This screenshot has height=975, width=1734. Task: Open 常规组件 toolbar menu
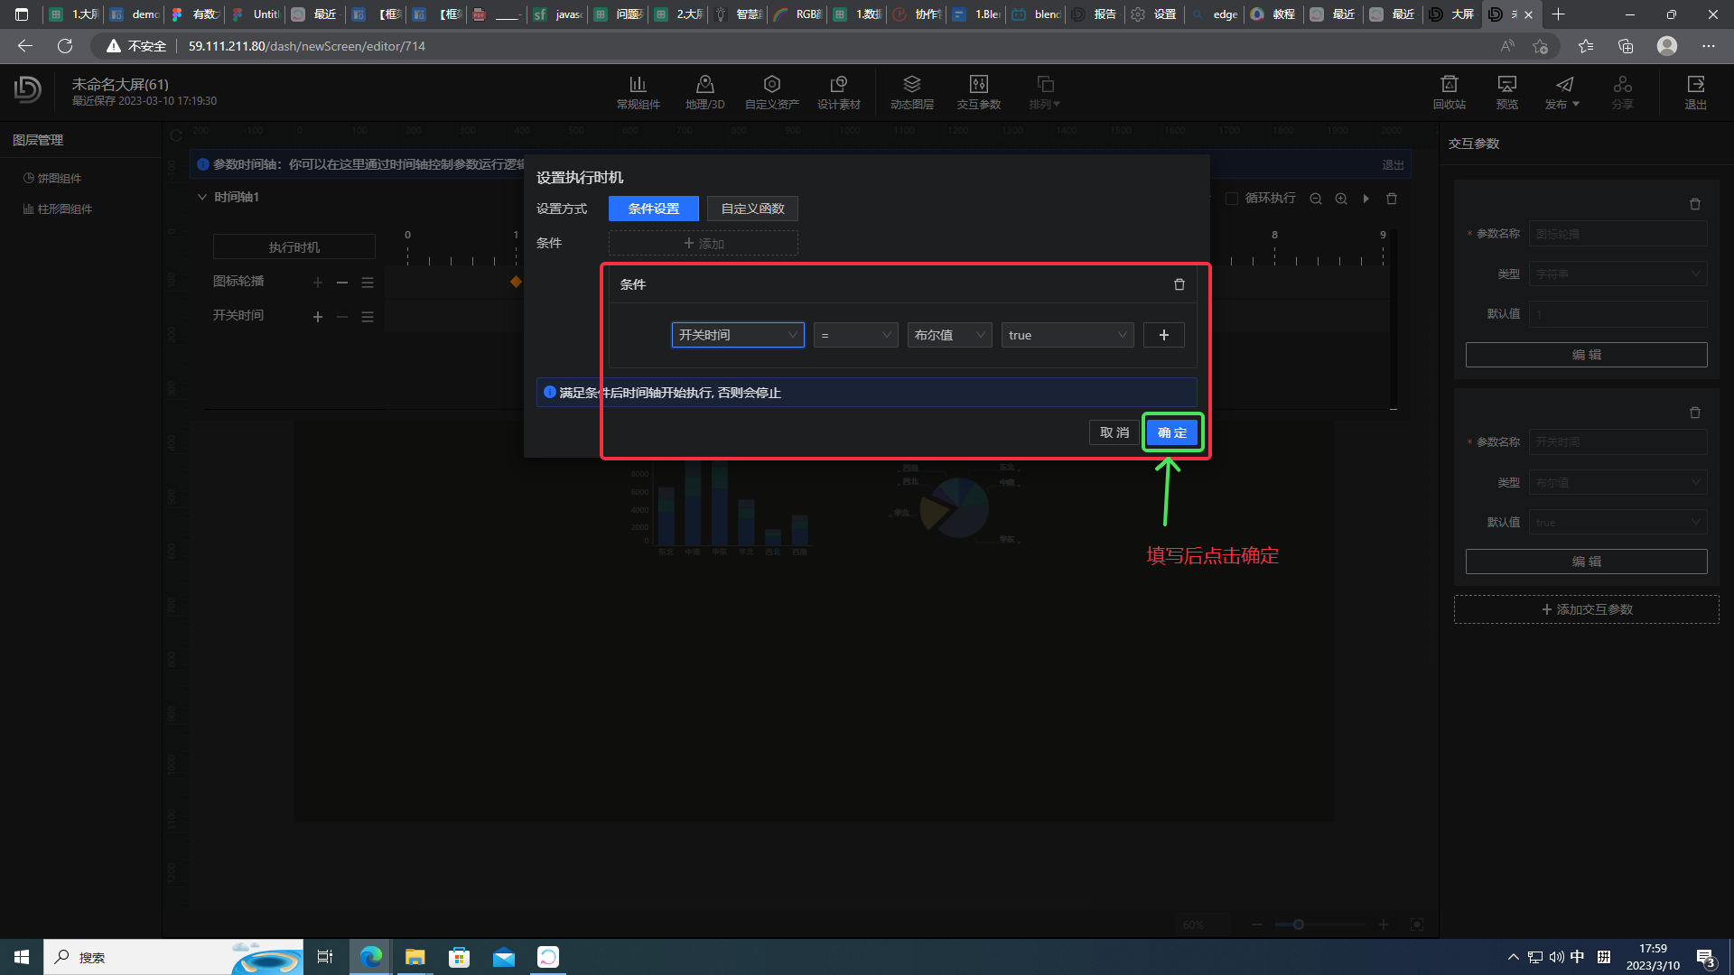(x=638, y=92)
